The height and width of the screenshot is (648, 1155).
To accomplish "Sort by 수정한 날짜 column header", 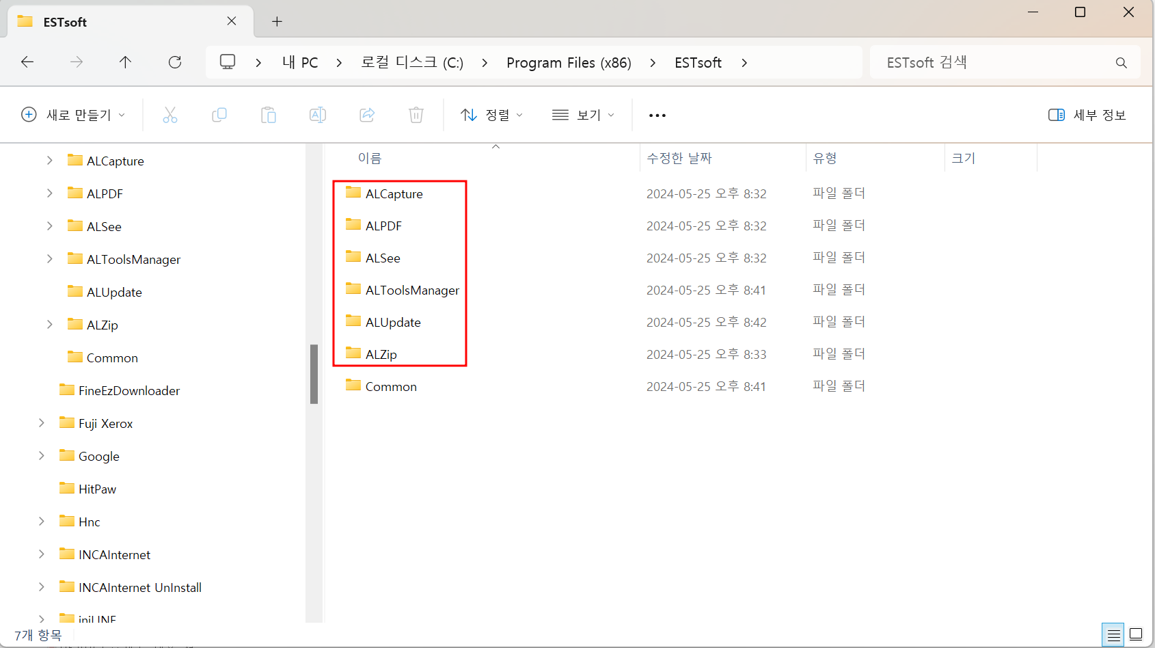I will click(x=679, y=158).
